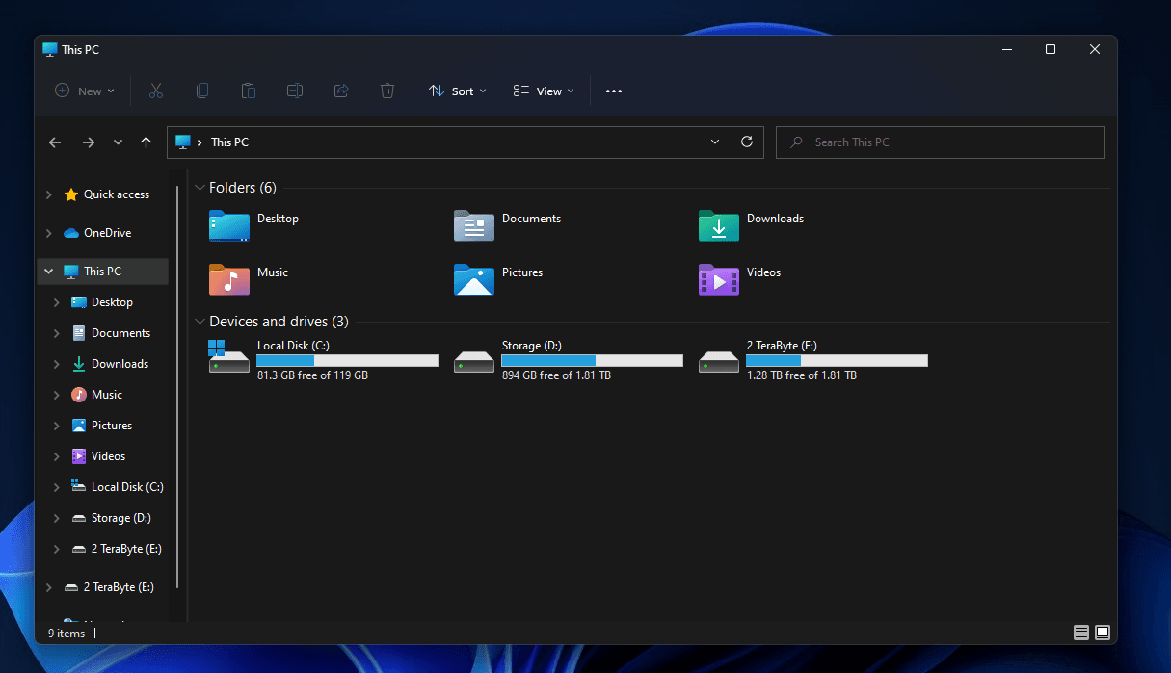Click the Rename icon in toolbar

[x=295, y=91]
